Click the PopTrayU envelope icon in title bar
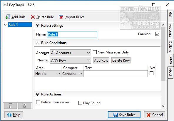The image size is (174, 121). [5, 5]
